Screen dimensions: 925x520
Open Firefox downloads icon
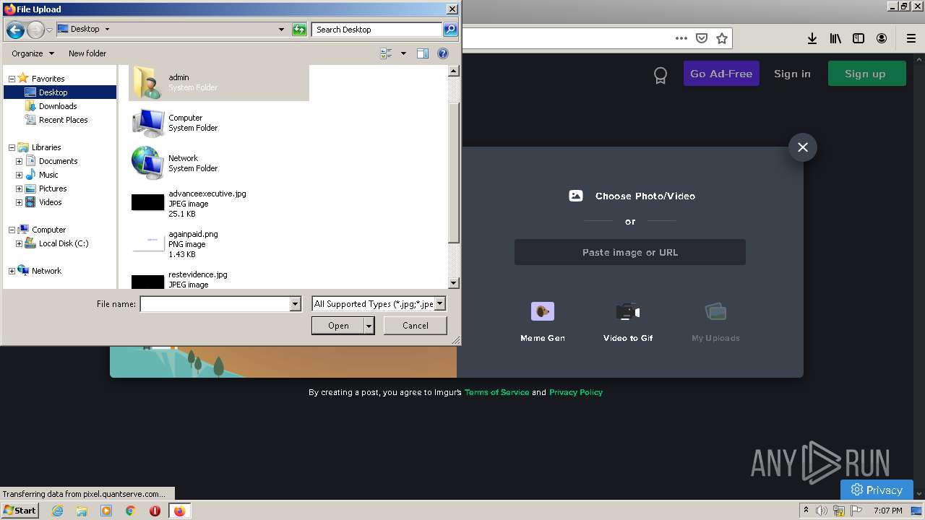click(x=812, y=38)
